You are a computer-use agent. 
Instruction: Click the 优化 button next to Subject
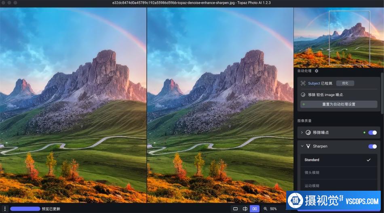(345, 83)
